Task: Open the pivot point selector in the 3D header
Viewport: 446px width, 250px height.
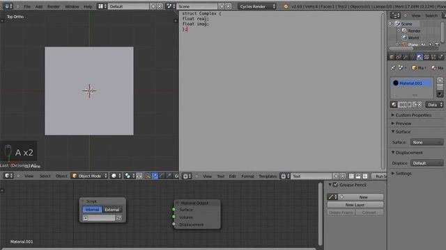Action: pos(130,176)
